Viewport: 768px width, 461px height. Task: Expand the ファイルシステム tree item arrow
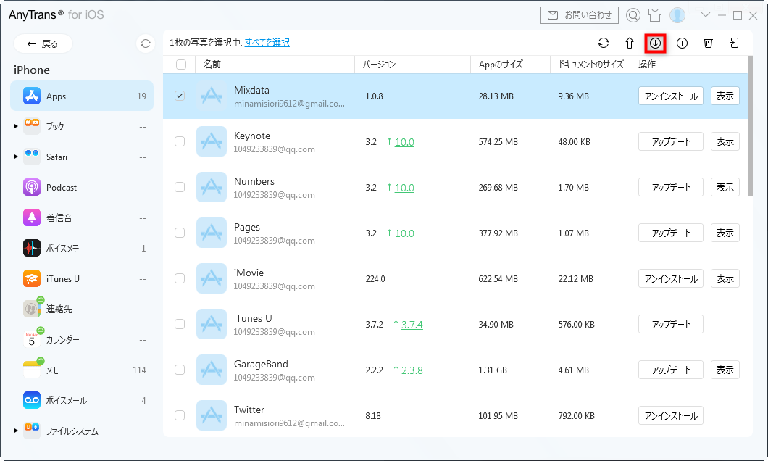[16, 431]
